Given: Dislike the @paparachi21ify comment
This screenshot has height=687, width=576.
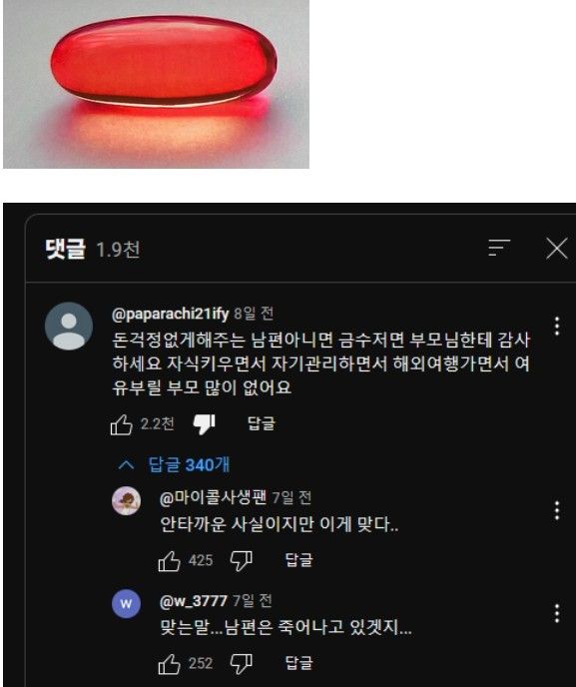Looking at the screenshot, I should click(204, 424).
